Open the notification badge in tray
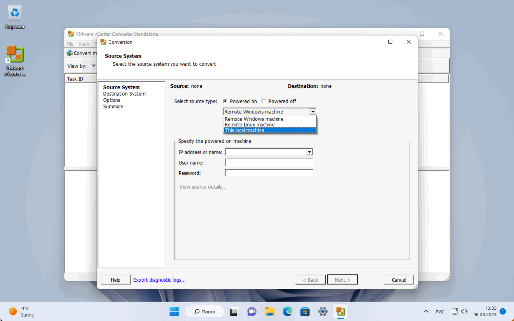Image resolution: width=514 pixels, height=321 pixels. pyautogui.click(x=503, y=311)
